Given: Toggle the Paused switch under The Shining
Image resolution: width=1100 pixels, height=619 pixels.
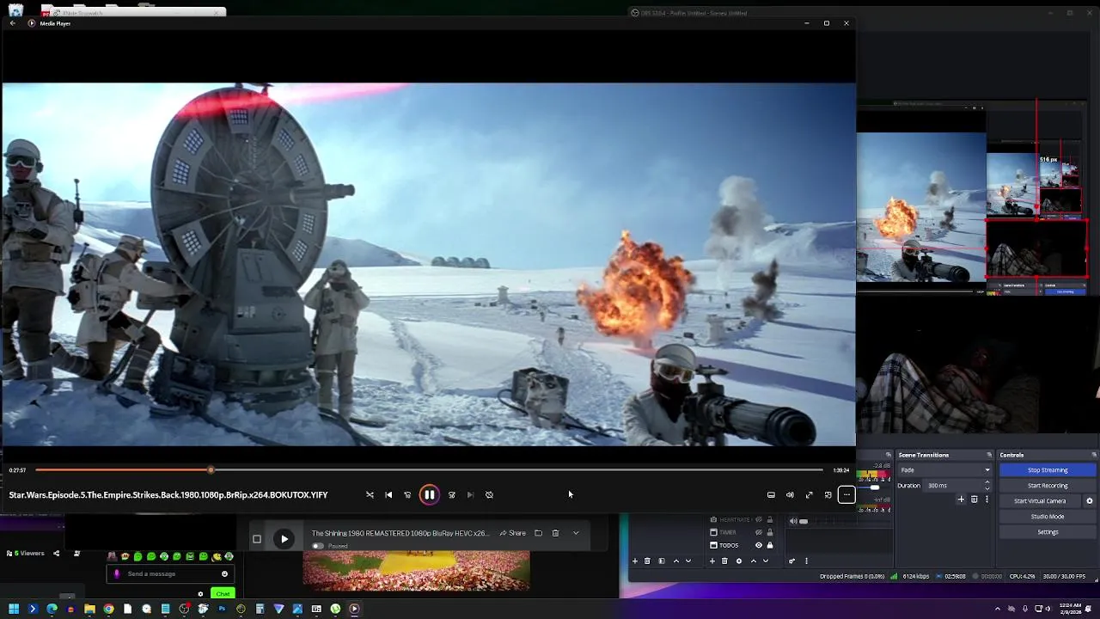Looking at the screenshot, I should 318,546.
